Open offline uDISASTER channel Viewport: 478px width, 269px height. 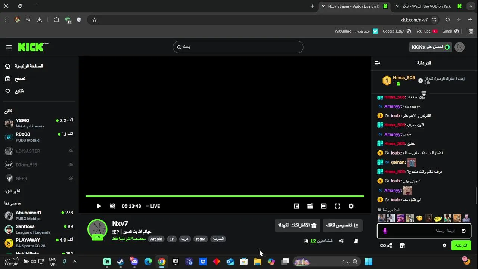pos(39,151)
